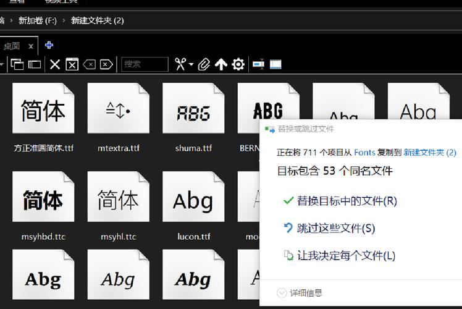Select the msyhl.ttc font file thumbnail
This screenshot has height=309, width=462.
[x=119, y=197]
